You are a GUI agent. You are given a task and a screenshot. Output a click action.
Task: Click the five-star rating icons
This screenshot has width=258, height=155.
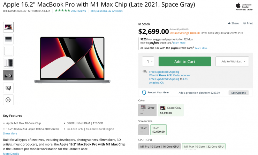(62, 11)
